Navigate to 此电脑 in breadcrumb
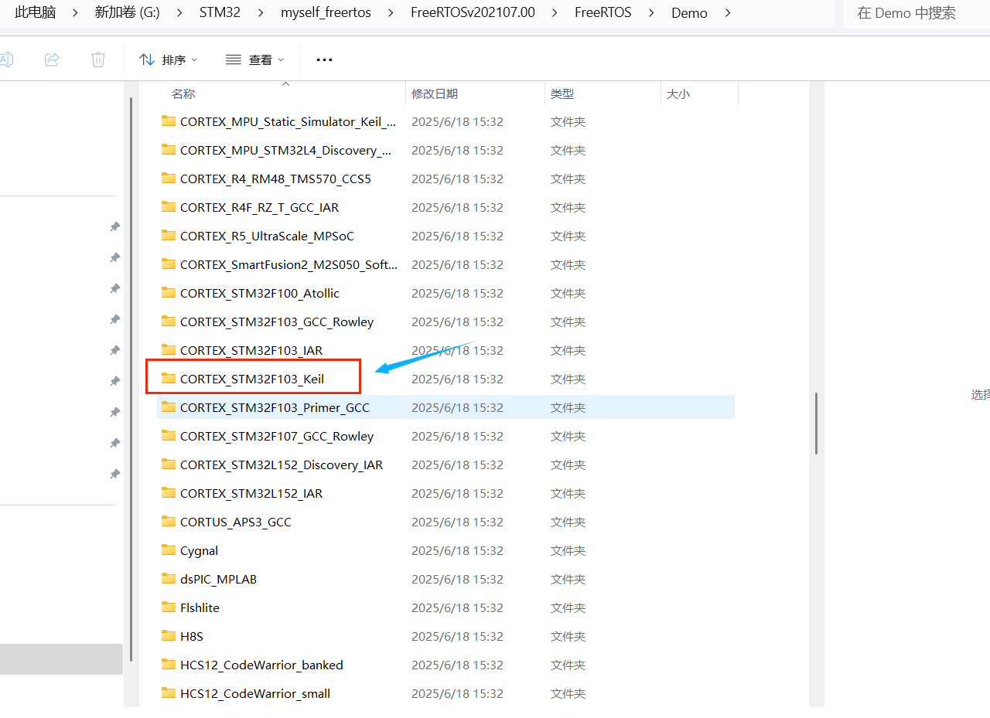 coord(36,12)
